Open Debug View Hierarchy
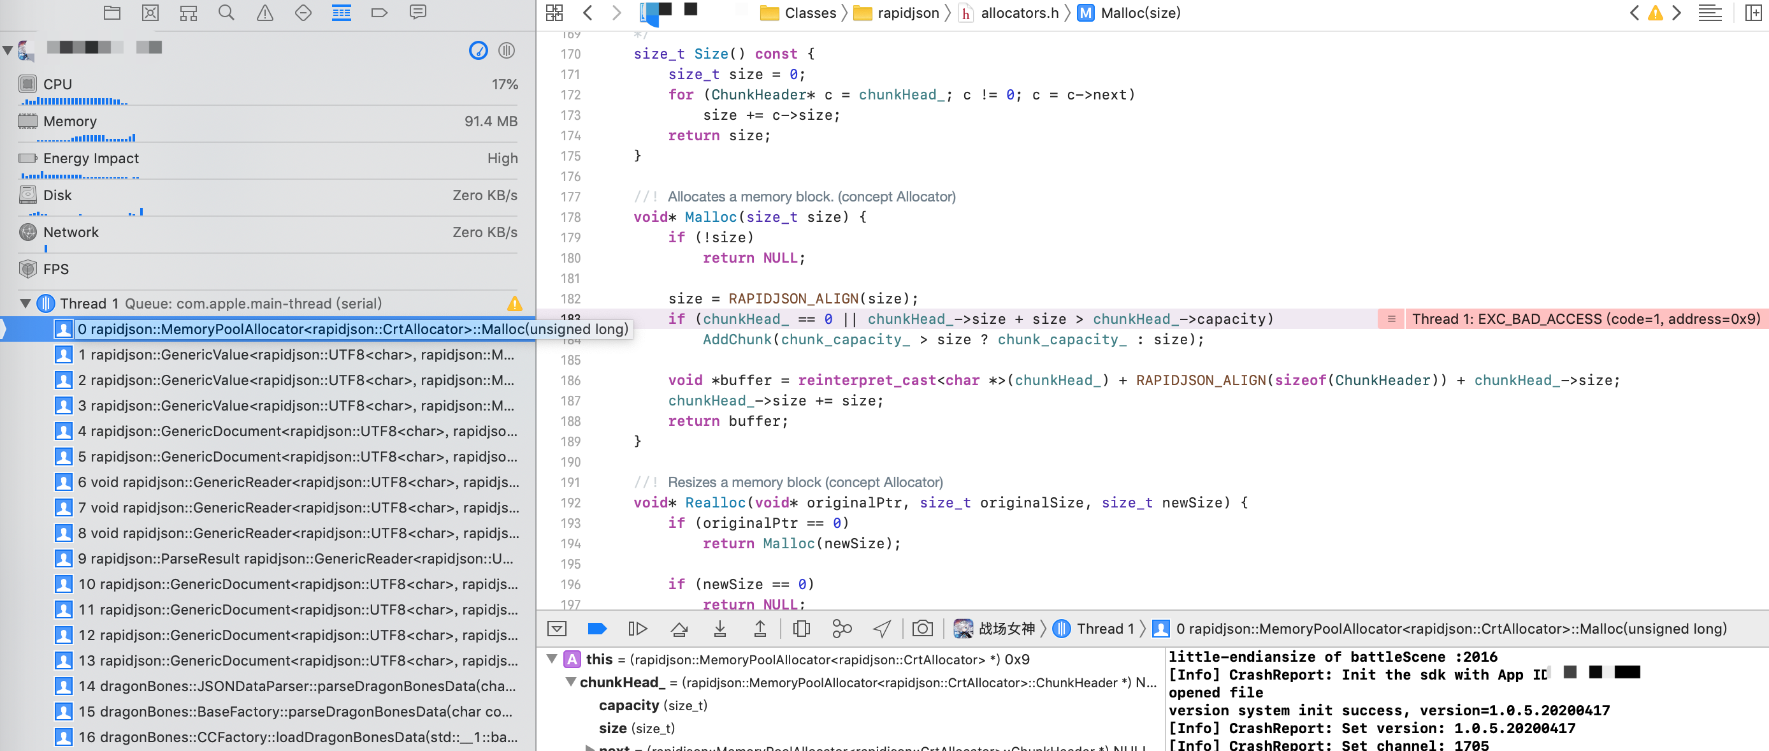 pos(801,629)
